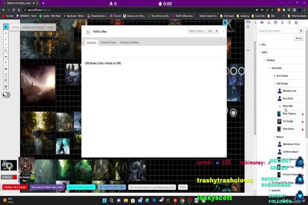This screenshot has width=308, height=205.
Task: Click the journal search field
Action: coord(278,31)
